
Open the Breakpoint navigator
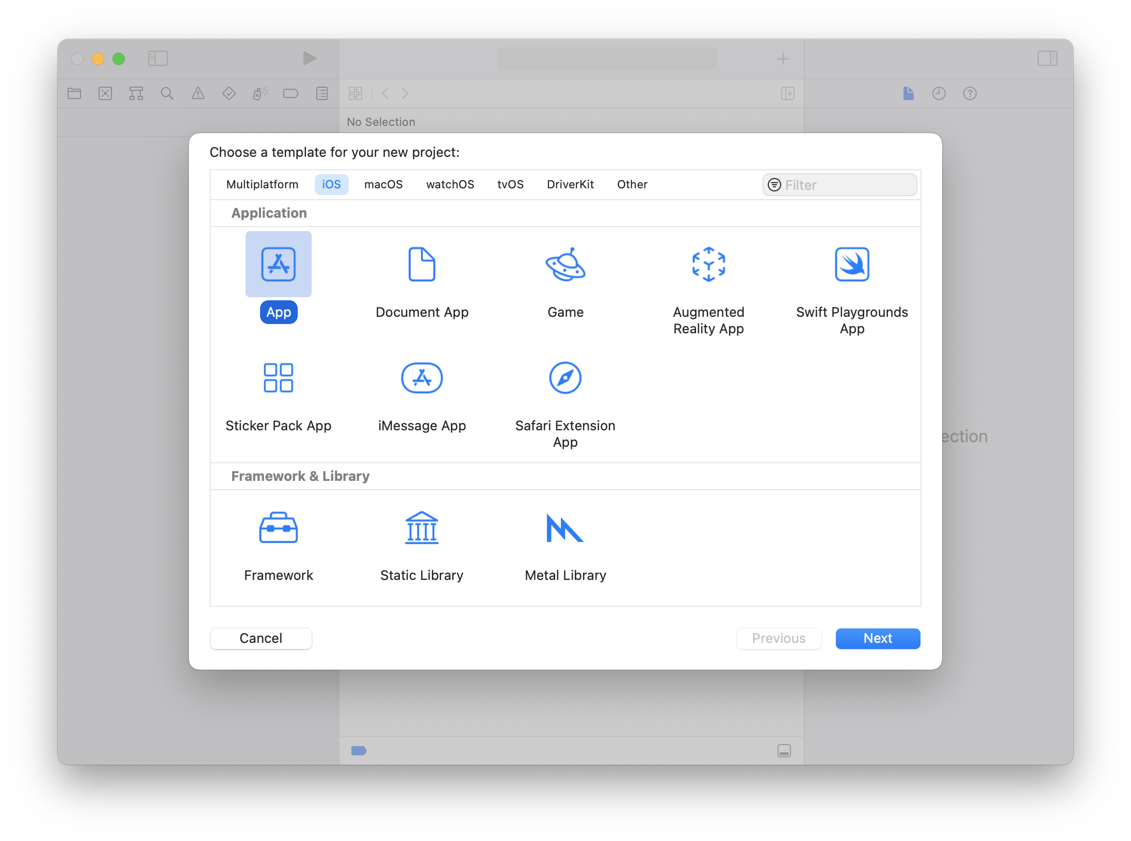pyautogui.click(x=291, y=93)
